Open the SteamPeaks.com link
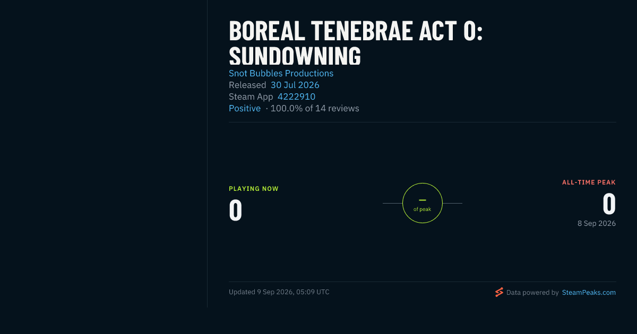637x334 pixels. tap(589, 292)
